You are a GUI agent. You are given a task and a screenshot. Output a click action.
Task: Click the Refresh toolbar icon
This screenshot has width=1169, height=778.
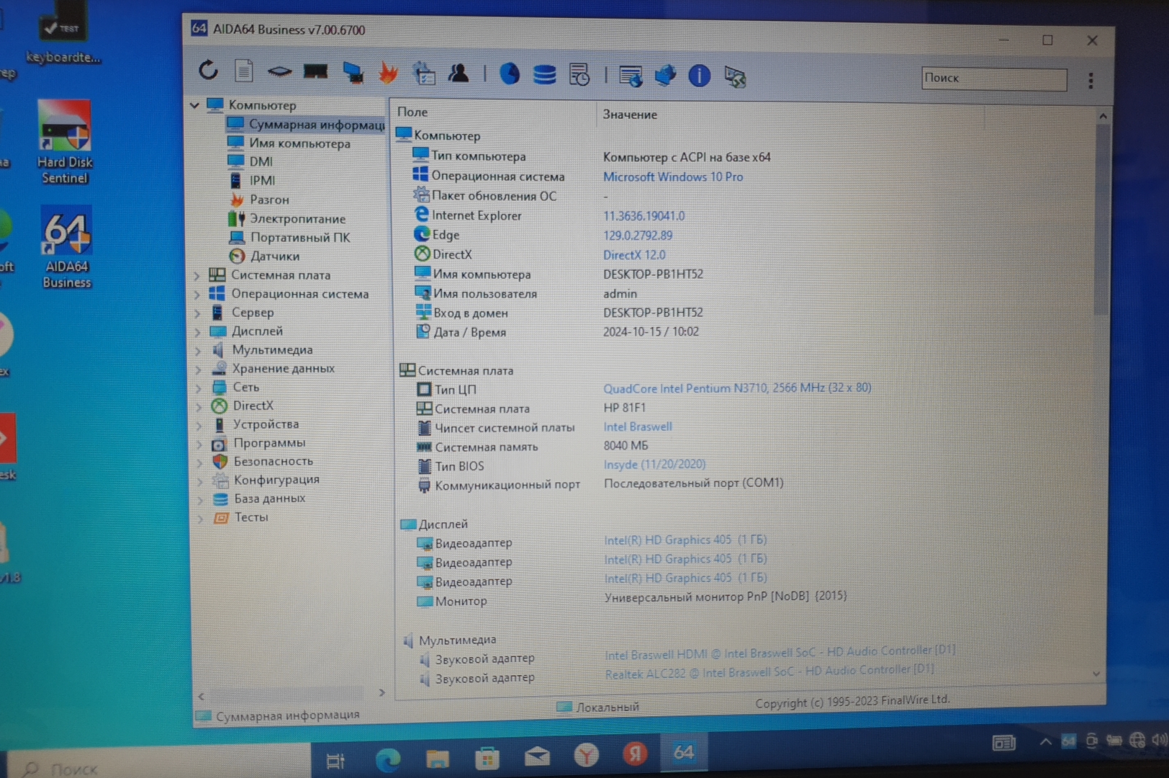(x=208, y=71)
